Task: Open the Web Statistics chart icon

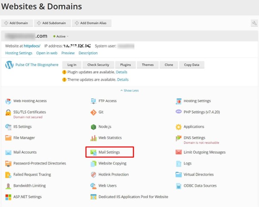Action: point(93,138)
